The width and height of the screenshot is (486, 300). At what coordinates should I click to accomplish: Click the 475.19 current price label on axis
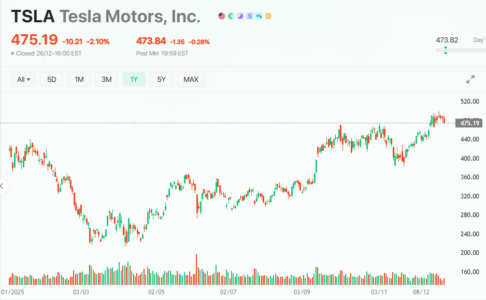click(x=469, y=123)
